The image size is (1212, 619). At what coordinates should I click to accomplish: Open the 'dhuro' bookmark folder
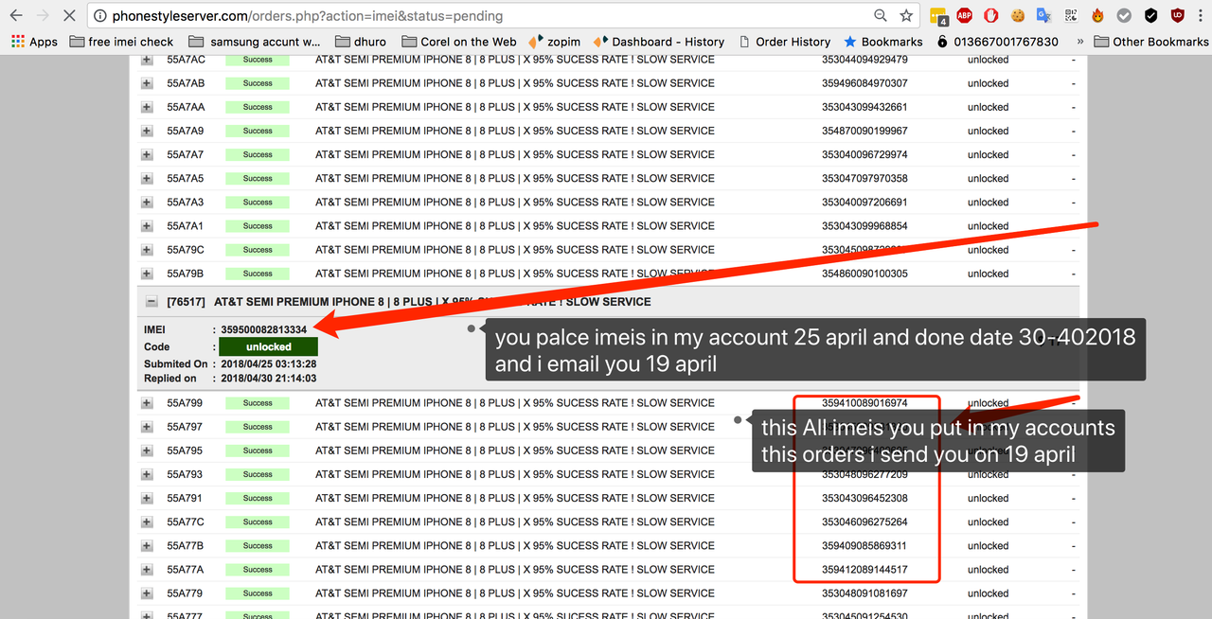(361, 42)
